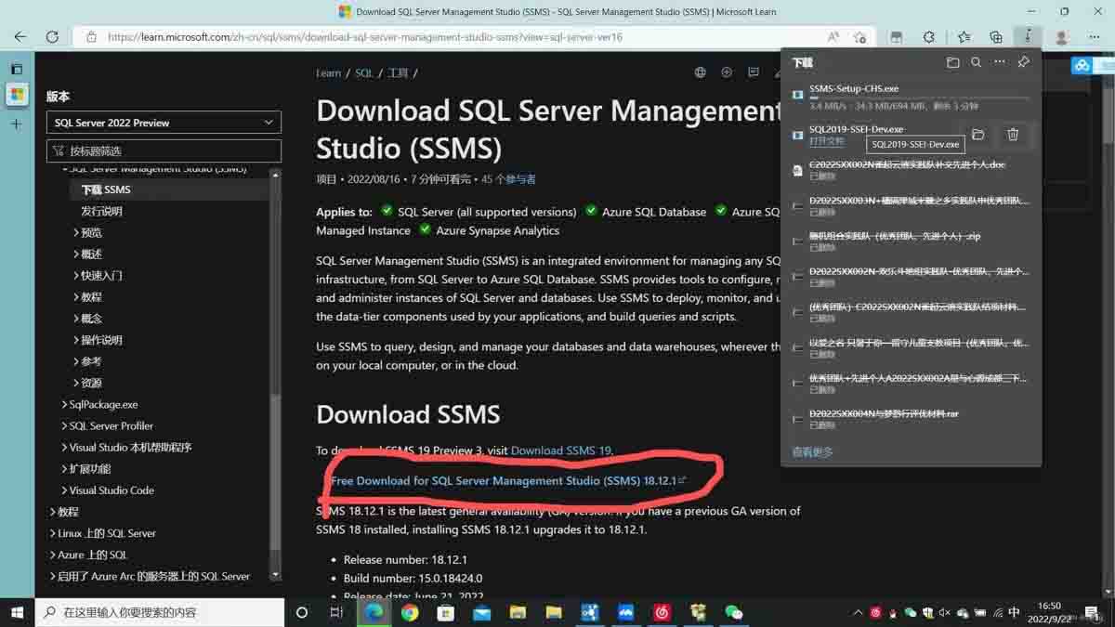Pin the downloads panel open

click(1023, 63)
